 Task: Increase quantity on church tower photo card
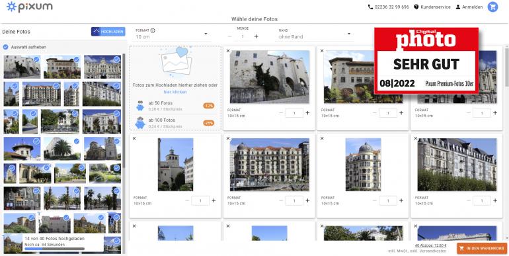pos(214,201)
